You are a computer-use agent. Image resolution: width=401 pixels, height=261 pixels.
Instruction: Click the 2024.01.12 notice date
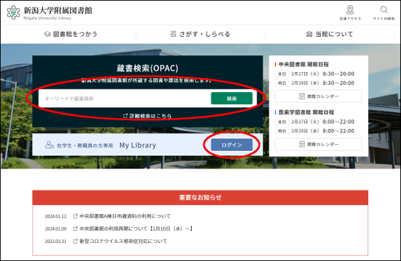pyautogui.click(x=55, y=216)
